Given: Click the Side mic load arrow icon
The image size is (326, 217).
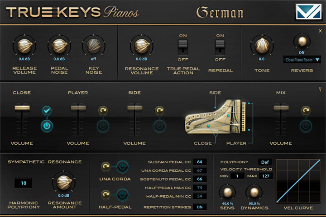Looking at the screenshot, I should click(159, 110).
